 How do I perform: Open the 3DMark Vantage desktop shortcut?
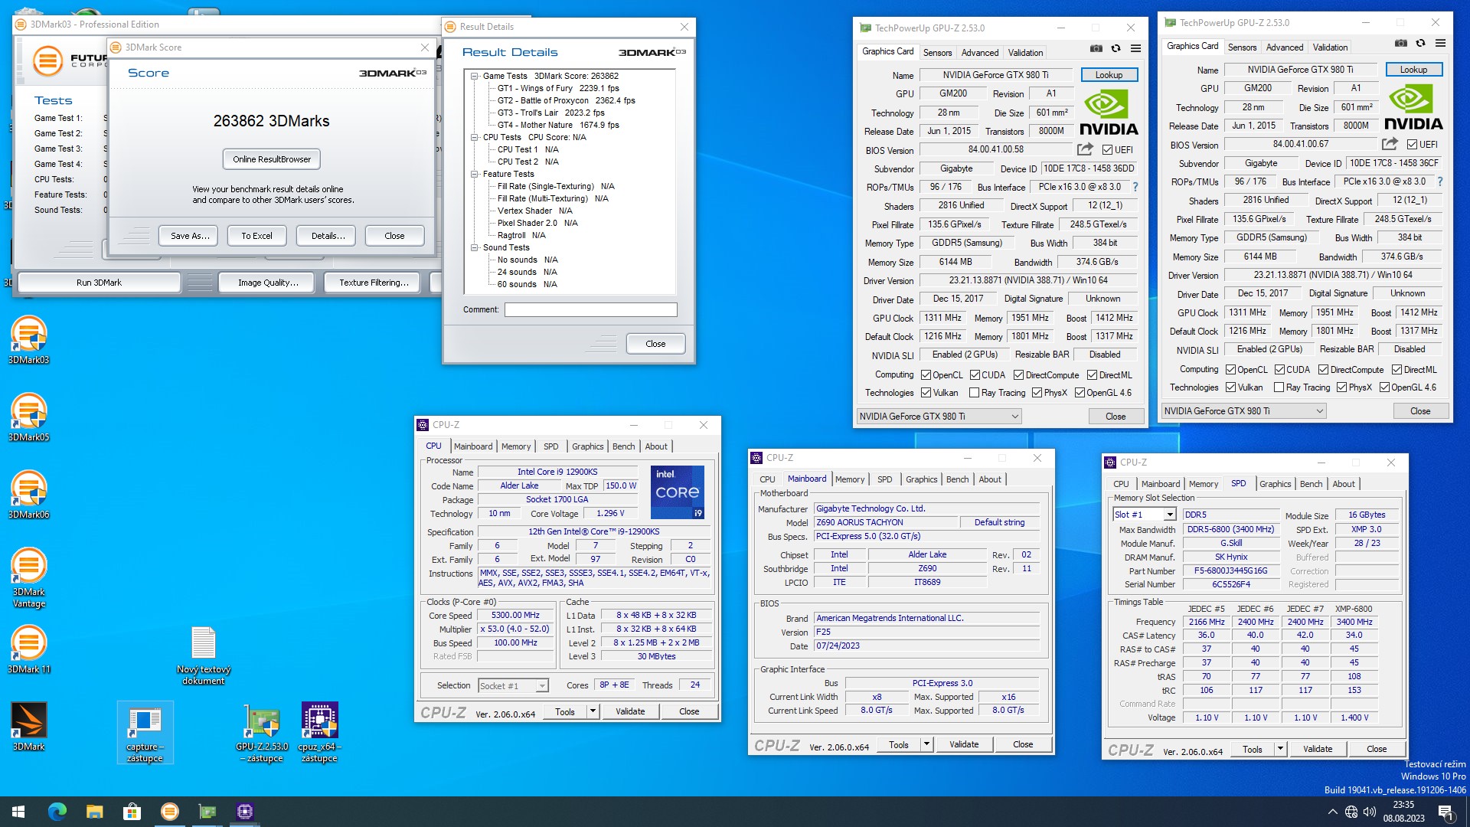29,578
